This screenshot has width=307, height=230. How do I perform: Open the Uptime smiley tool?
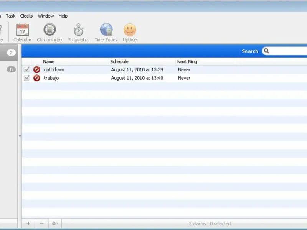tap(130, 33)
